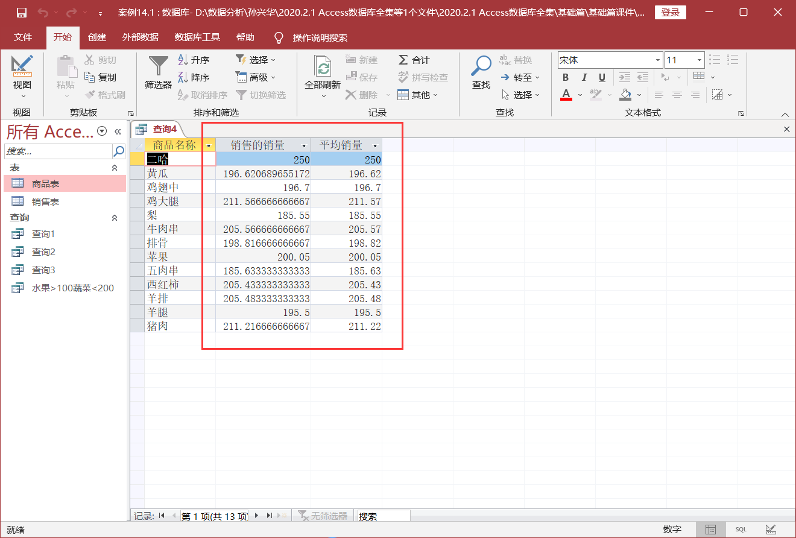Apply bold formatting

pyautogui.click(x=566, y=77)
